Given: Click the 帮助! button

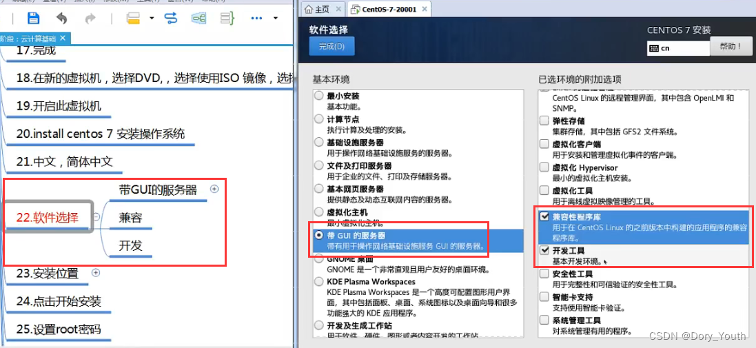Looking at the screenshot, I should [731, 46].
